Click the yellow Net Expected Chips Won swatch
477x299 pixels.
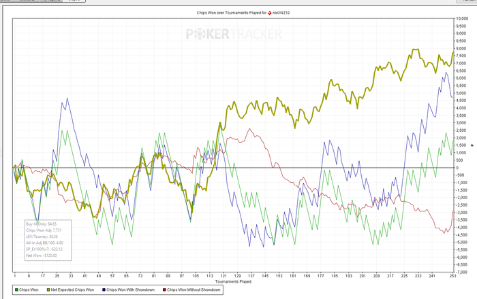click(48, 290)
